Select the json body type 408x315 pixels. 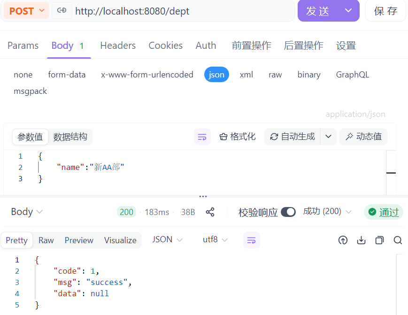point(216,75)
